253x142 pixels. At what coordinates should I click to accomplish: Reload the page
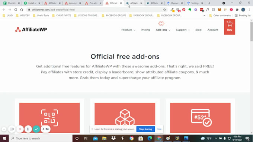16,10
